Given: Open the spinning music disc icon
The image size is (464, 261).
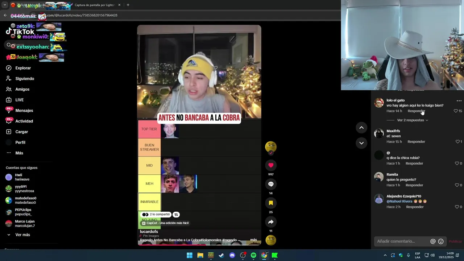Looking at the screenshot, I should click(271, 240).
